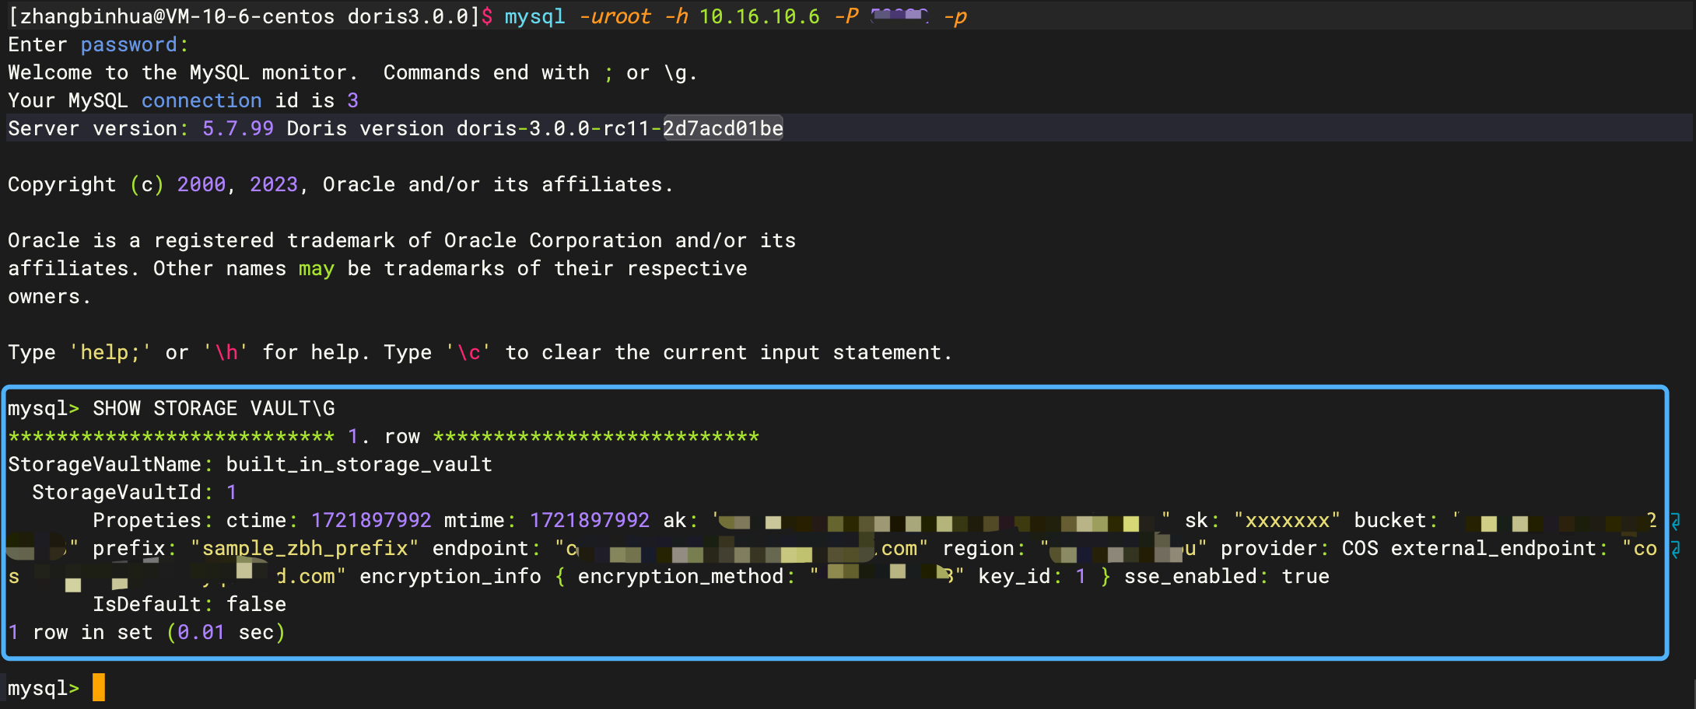Click the host IP '10.16.10.6'

(x=759, y=16)
